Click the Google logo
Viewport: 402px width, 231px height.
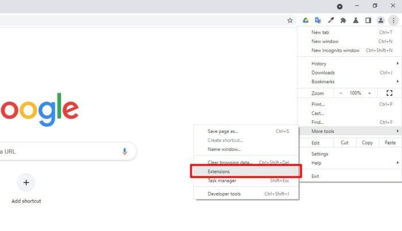click(x=39, y=109)
